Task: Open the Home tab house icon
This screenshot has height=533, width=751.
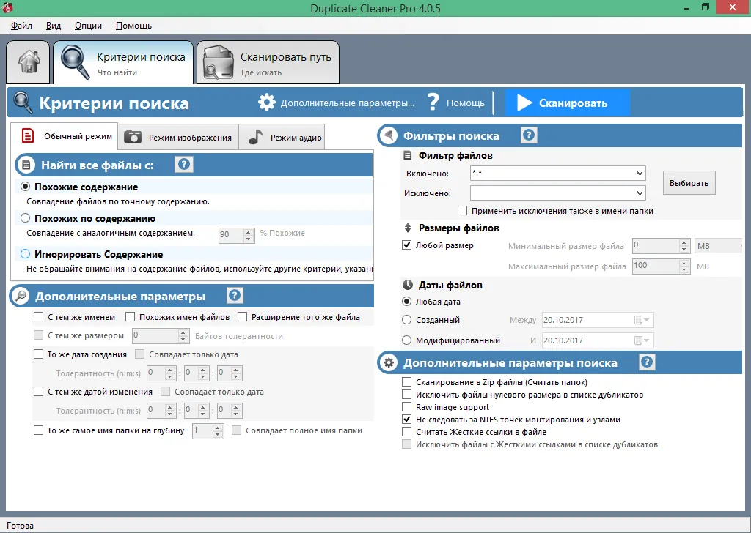Action: 29,62
